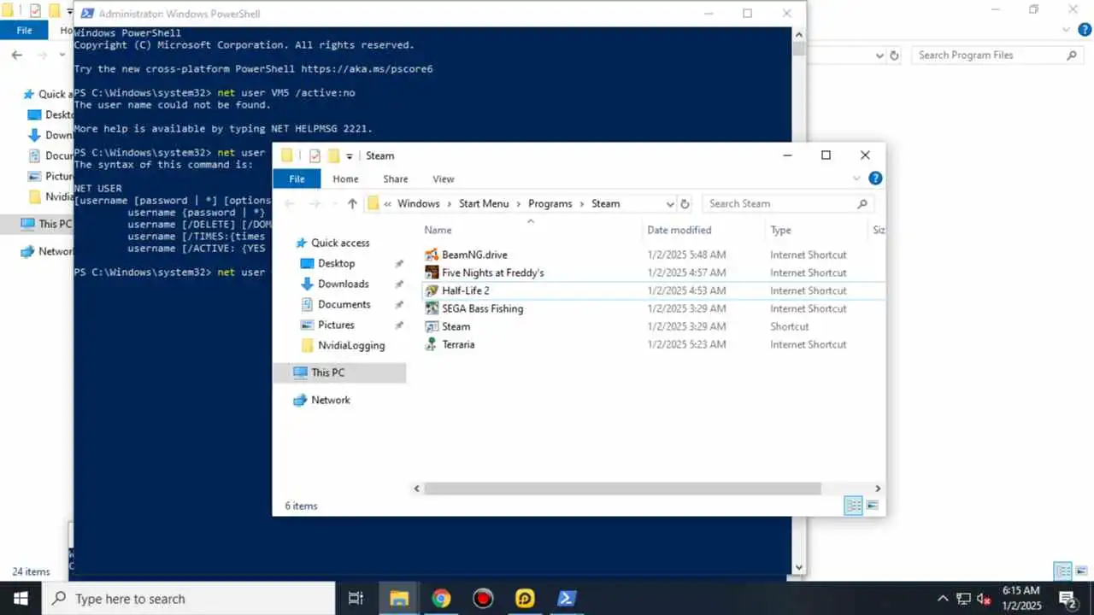Select the SEGA Bass Fishing icon

pos(432,308)
